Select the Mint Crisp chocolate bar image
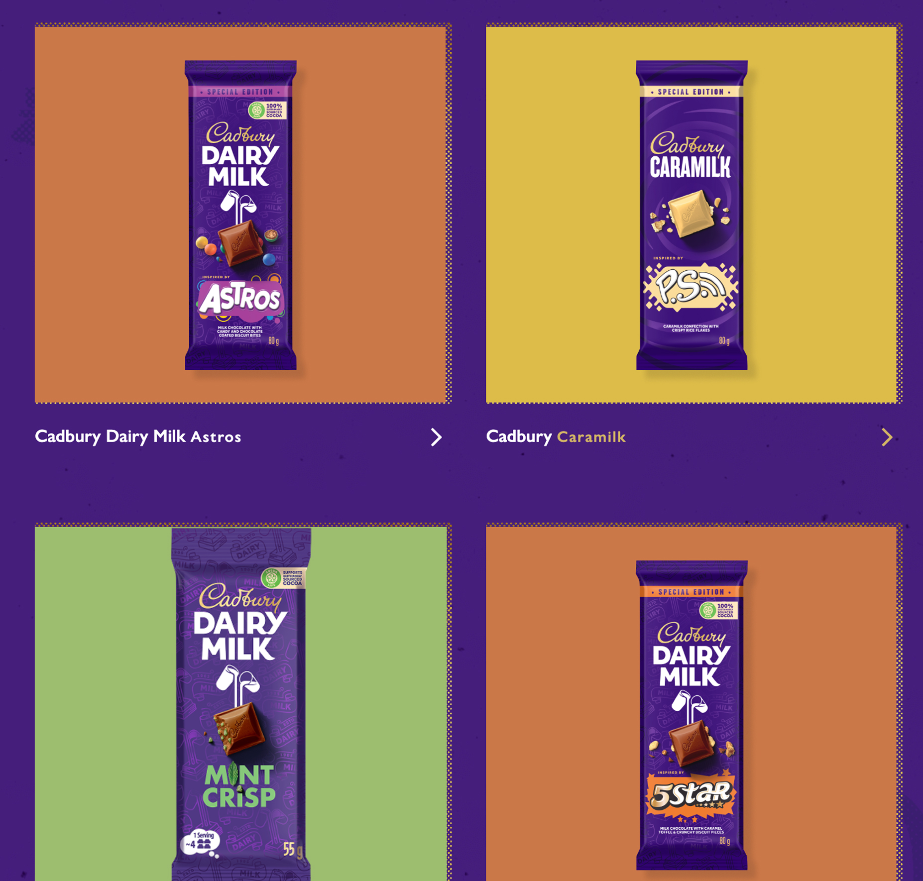923x881 pixels. tap(241, 704)
